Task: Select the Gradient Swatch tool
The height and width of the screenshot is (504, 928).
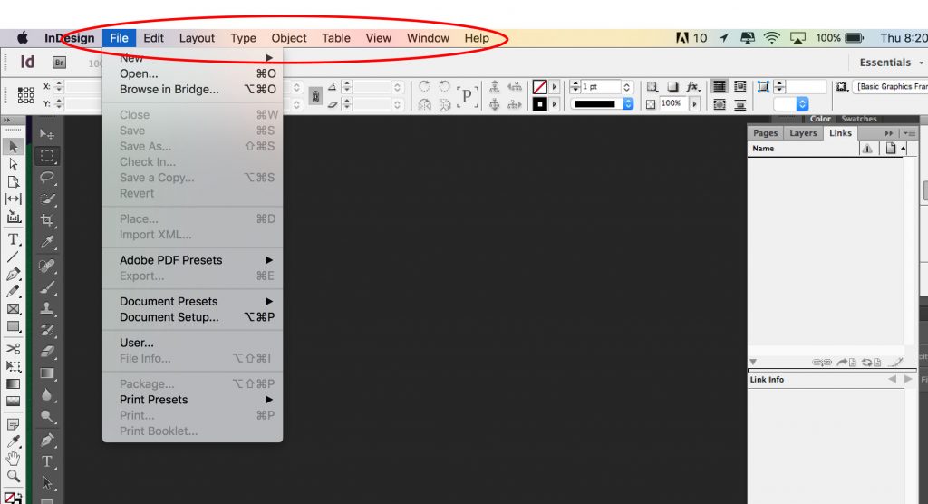Action: pos(13,383)
